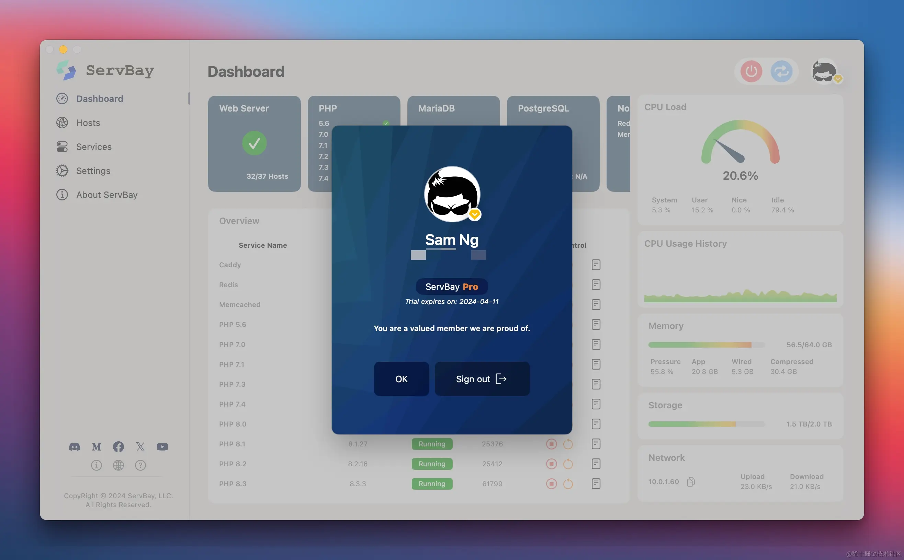Click the red power button

(x=751, y=71)
